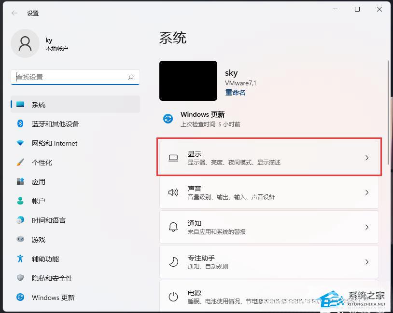Click the 电源 power icon
The width and height of the screenshot is (393, 313).
(x=173, y=296)
